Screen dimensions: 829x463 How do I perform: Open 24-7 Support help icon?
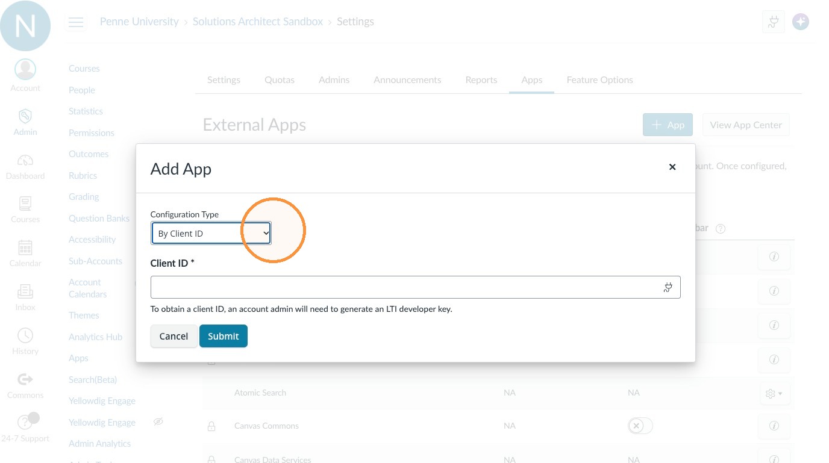pyautogui.click(x=25, y=428)
